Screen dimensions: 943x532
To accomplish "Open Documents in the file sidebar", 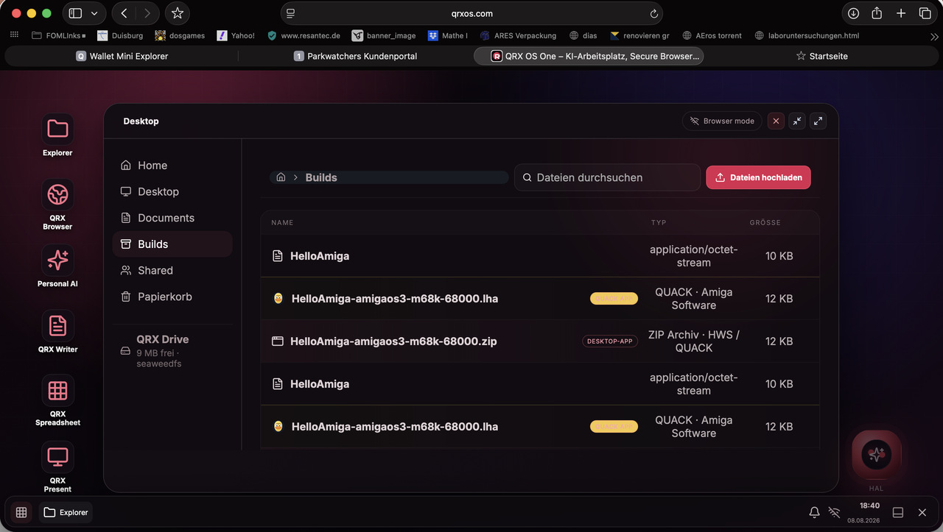I will tap(172, 218).
